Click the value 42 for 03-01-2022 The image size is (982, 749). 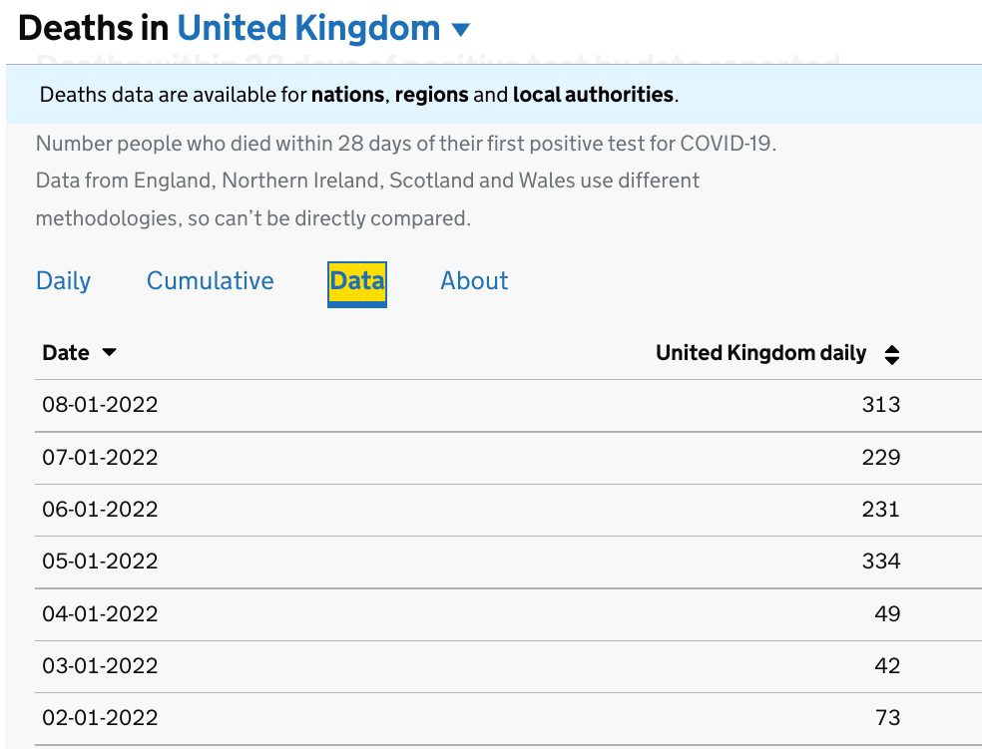[x=887, y=666]
